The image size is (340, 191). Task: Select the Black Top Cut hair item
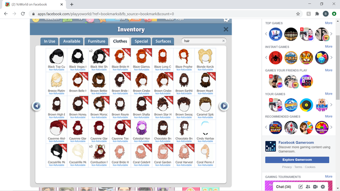click(x=57, y=60)
